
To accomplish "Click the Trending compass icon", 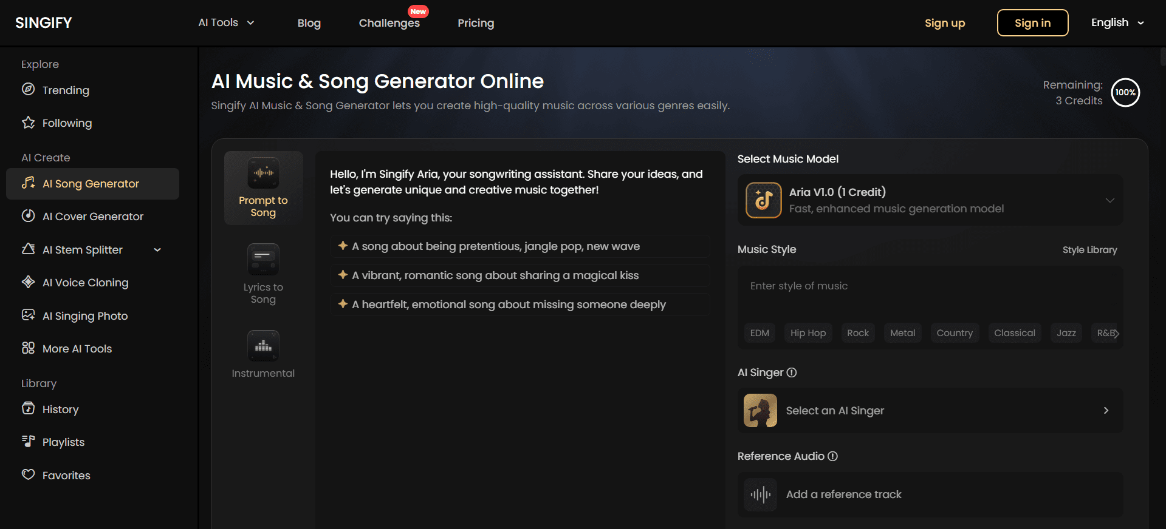I will (x=28, y=90).
